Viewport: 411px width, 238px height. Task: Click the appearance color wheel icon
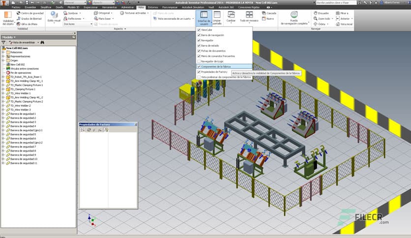(x=89, y=2)
